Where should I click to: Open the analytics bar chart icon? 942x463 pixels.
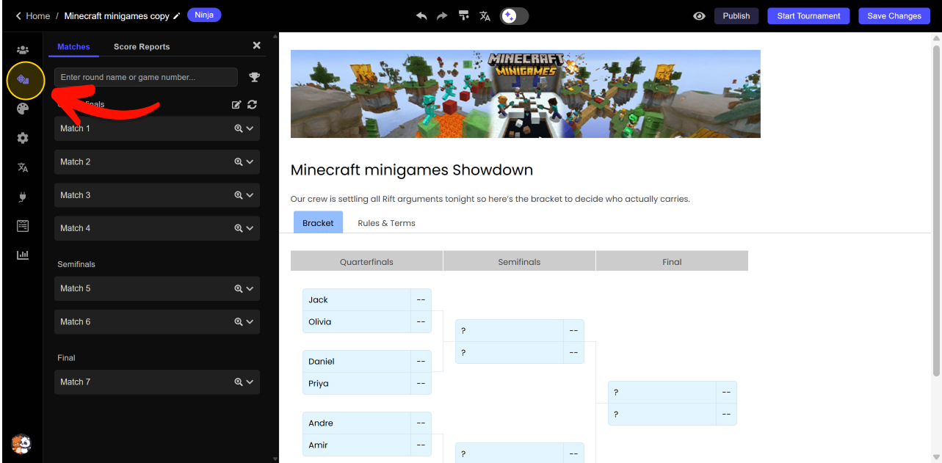(x=23, y=255)
